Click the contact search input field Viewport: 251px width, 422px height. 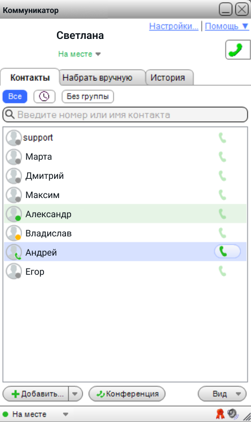tap(125, 115)
